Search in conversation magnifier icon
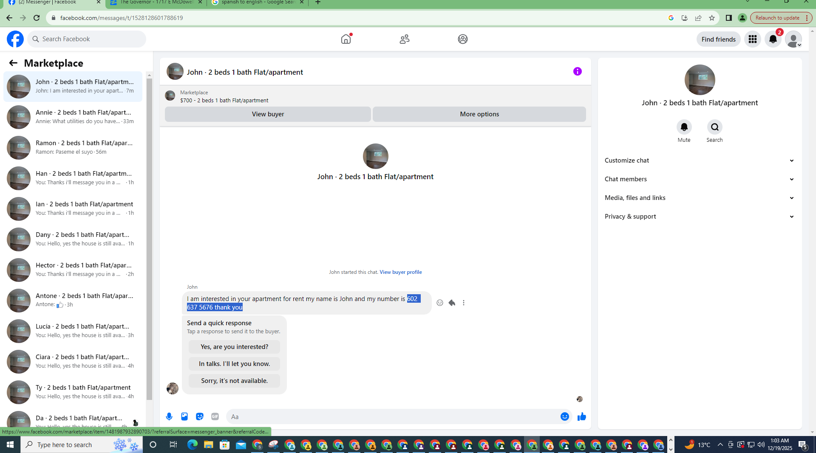Viewport: 816px width, 453px height. (714, 127)
